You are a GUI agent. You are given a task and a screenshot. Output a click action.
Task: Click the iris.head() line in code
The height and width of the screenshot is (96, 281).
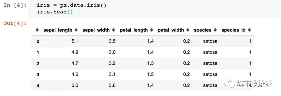coord(55,12)
